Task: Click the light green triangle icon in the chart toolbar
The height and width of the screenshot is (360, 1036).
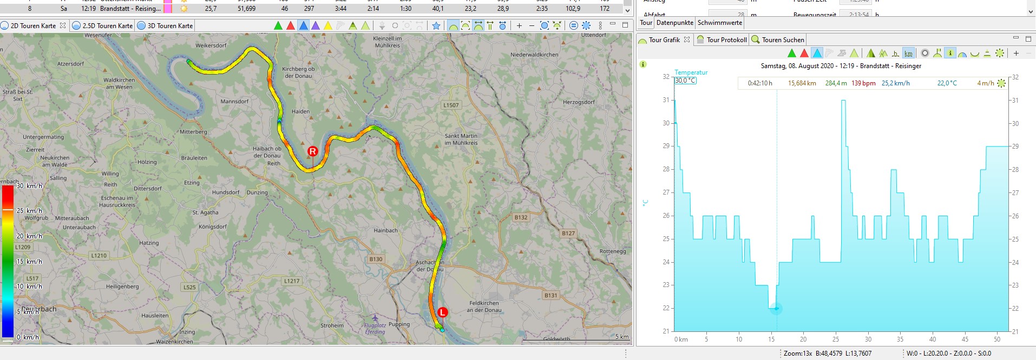Action: click(854, 53)
